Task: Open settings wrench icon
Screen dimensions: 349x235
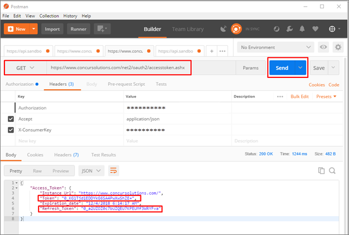Action: pos(289,29)
